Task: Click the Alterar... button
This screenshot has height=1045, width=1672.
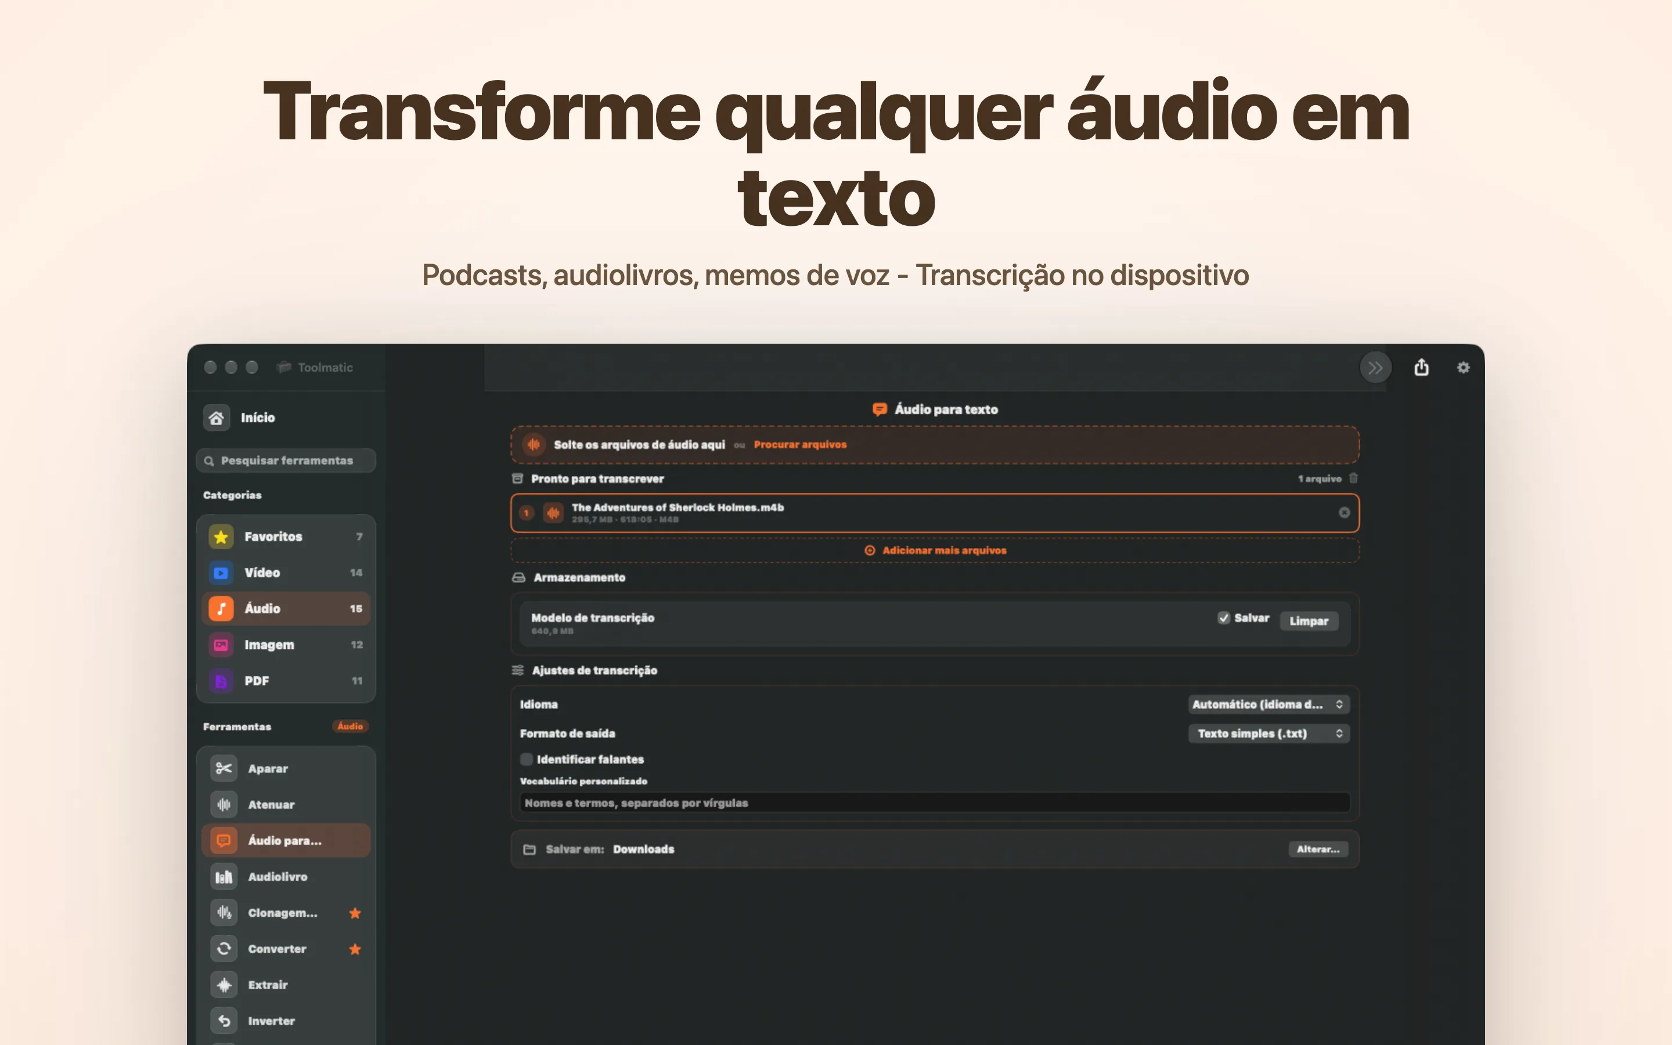Action: (x=1317, y=849)
